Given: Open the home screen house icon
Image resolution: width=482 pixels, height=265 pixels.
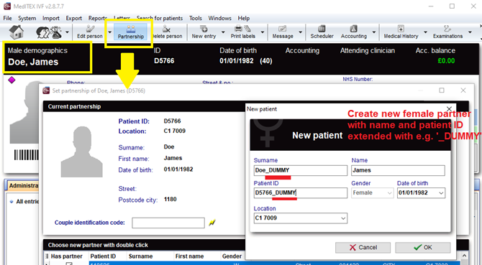Looking at the screenshot, I should click(17, 32).
